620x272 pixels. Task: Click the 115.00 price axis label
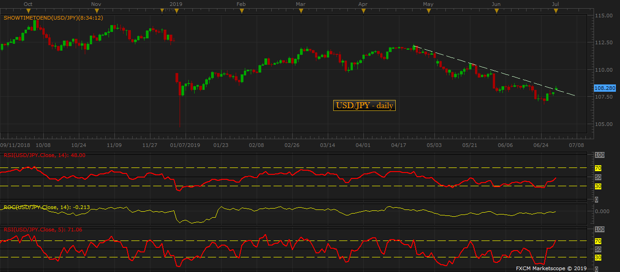[604, 16]
